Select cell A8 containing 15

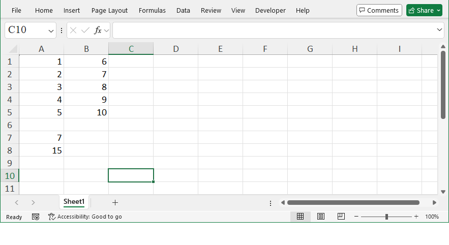click(x=42, y=150)
